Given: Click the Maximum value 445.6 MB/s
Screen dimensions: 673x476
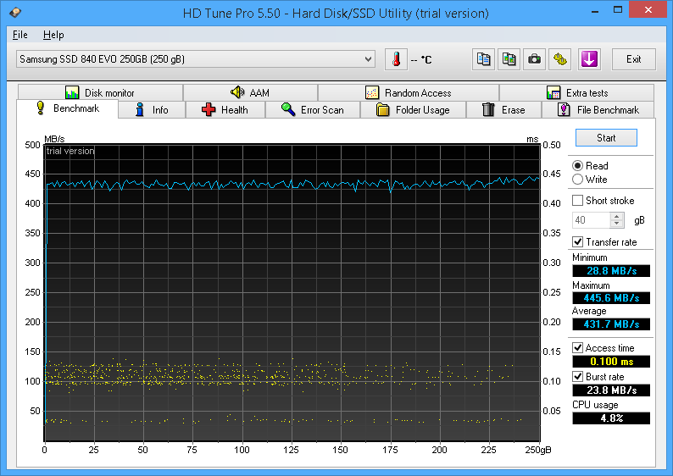Looking at the screenshot, I should pos(611,298).
